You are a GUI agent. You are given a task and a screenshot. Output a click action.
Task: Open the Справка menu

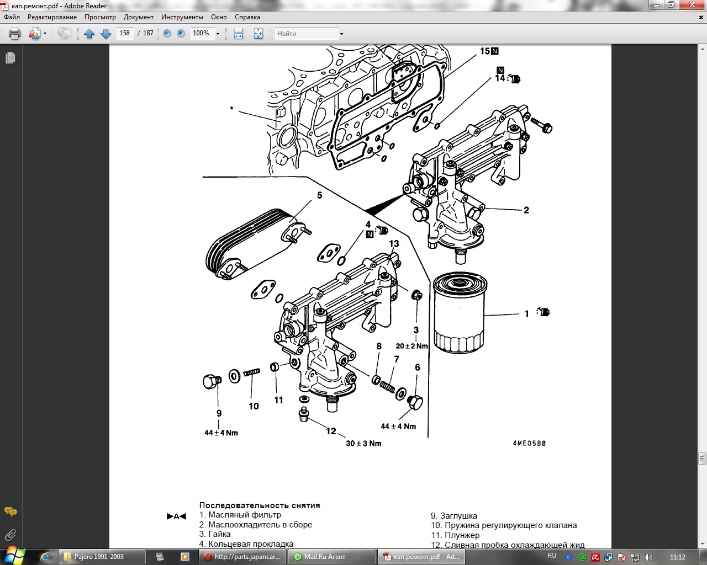(x=247, y=17)
